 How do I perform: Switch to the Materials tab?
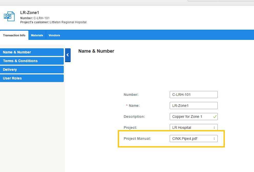tap(37, 35)
